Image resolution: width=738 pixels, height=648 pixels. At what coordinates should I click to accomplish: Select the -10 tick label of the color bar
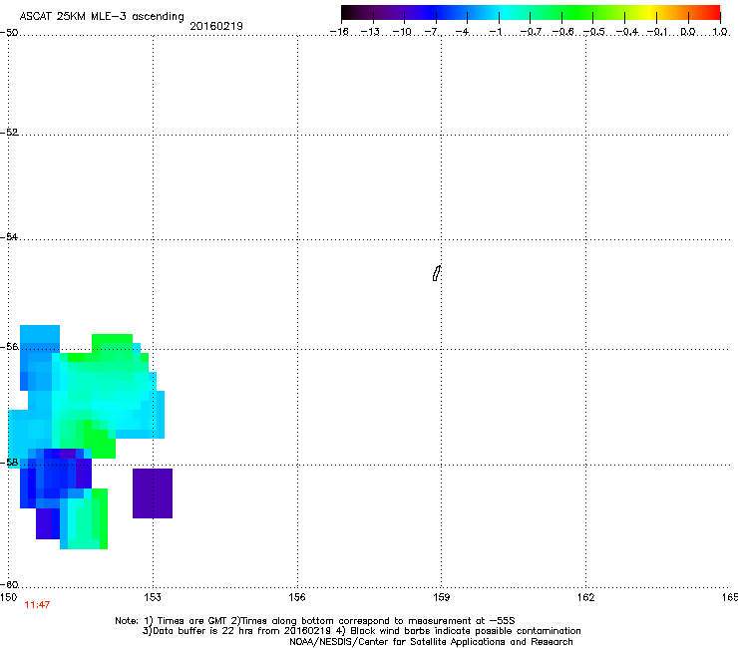point(402,32)
